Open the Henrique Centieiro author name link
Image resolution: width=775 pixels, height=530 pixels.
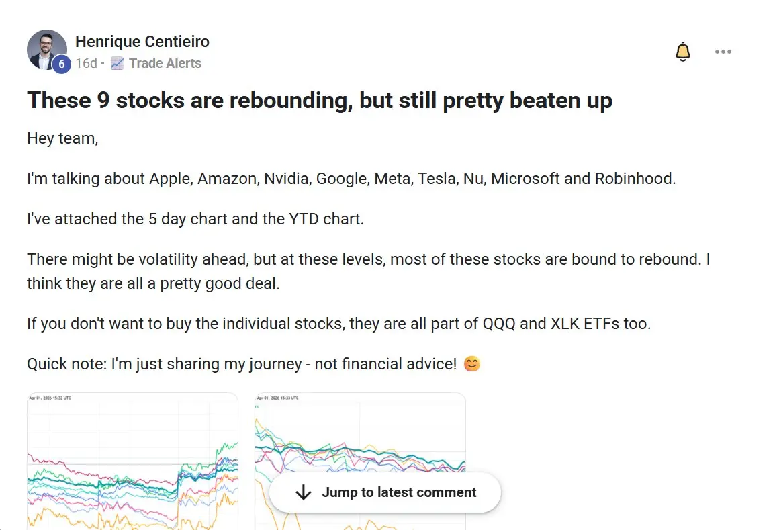[142, 42]
